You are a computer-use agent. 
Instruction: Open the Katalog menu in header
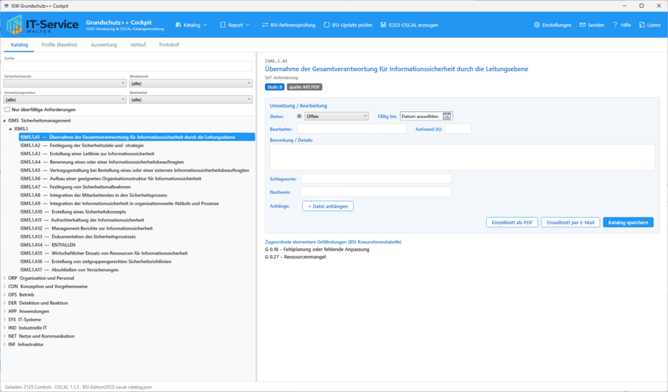[x=191, y=25]
